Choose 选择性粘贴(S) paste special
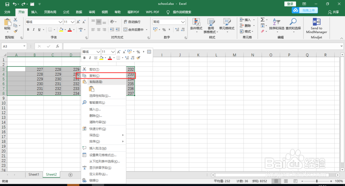This screenshot has width=345, height=186. [103, 96]
